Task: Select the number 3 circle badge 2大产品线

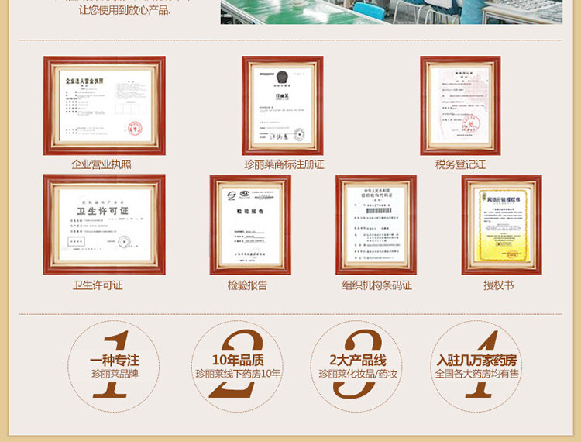Action: [x=357, y=366]
